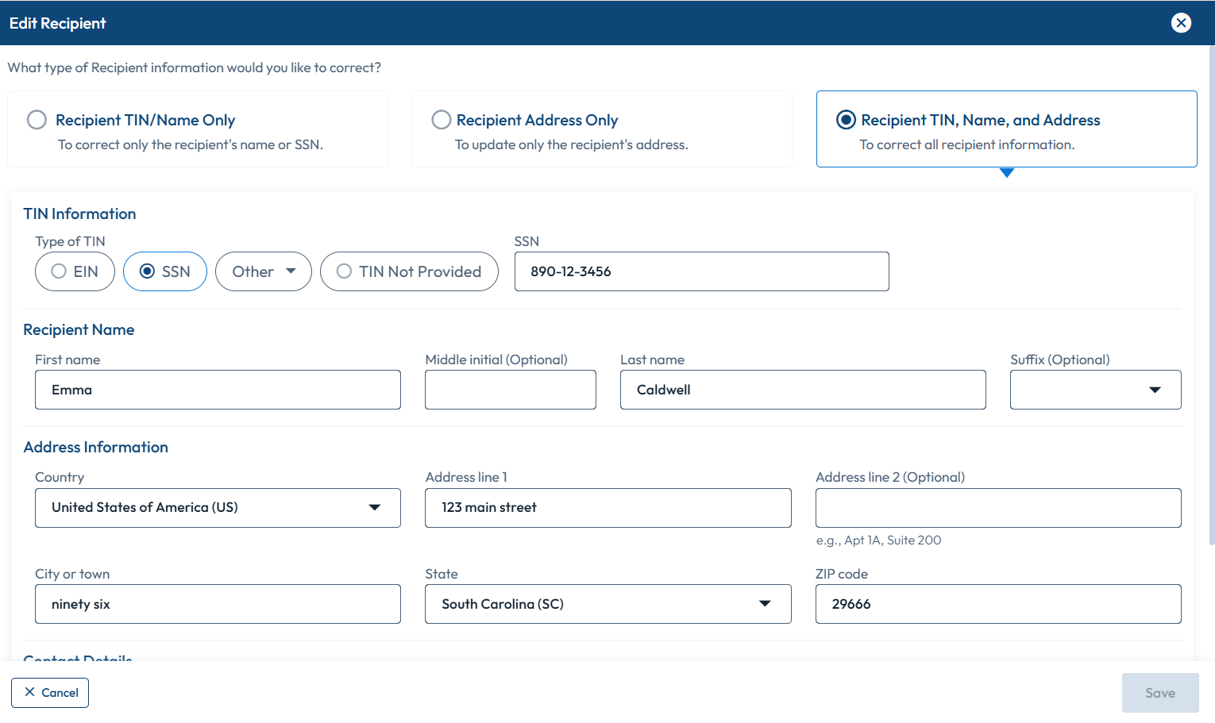
Task: Select EIN as Type of TIN
Action: point(57,271)
